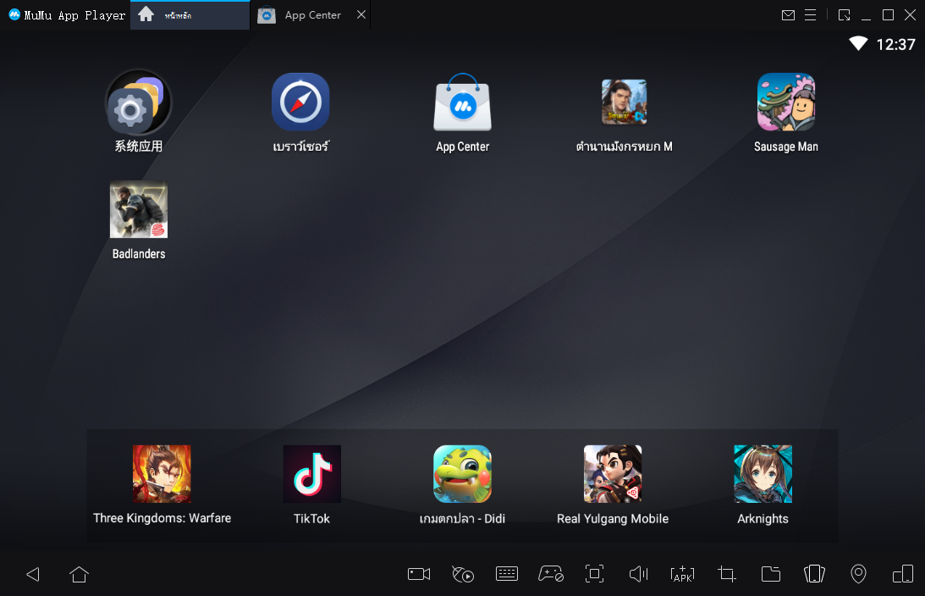The height and width of the screenshot is (596, 925).
Task: Open the mail envelope icon in title bar
Action: pyautogui.click(x=788, y=15)
